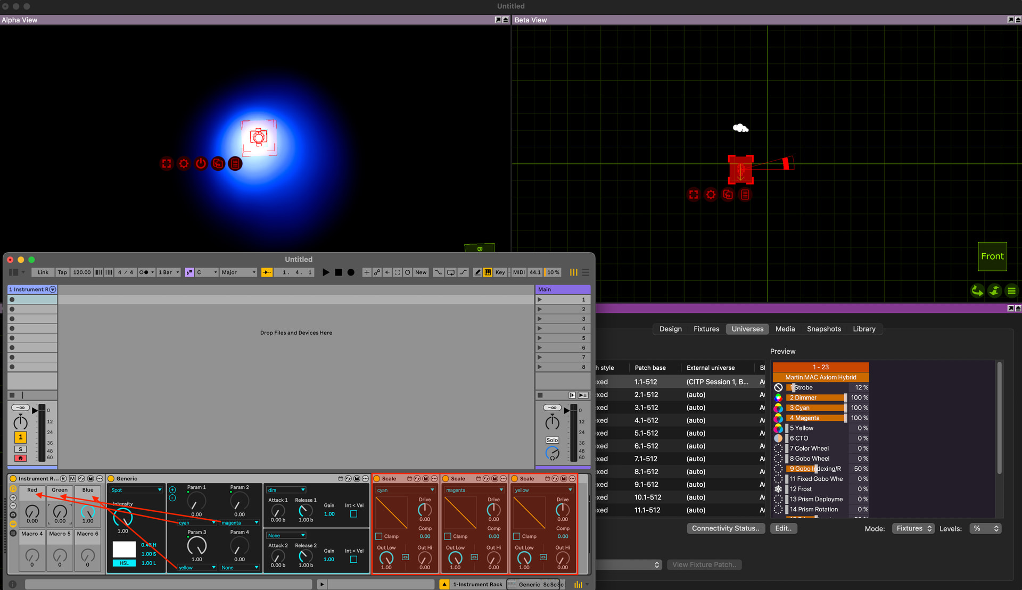This screenshot has width=1022, height=590.
Task: Click the green hamburger menu icon in Beta View
Action: click(1011, 290)
